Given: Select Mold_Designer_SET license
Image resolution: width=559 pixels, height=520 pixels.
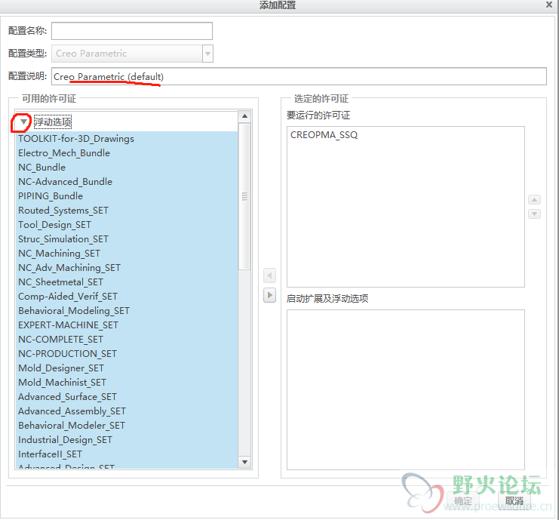Looking at the screenshot, I should click(127, 368).
